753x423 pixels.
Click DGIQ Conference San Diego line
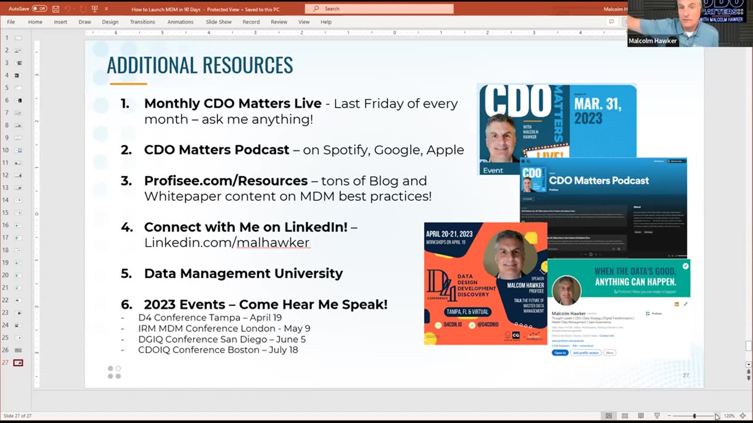click(x=222, y=339)
